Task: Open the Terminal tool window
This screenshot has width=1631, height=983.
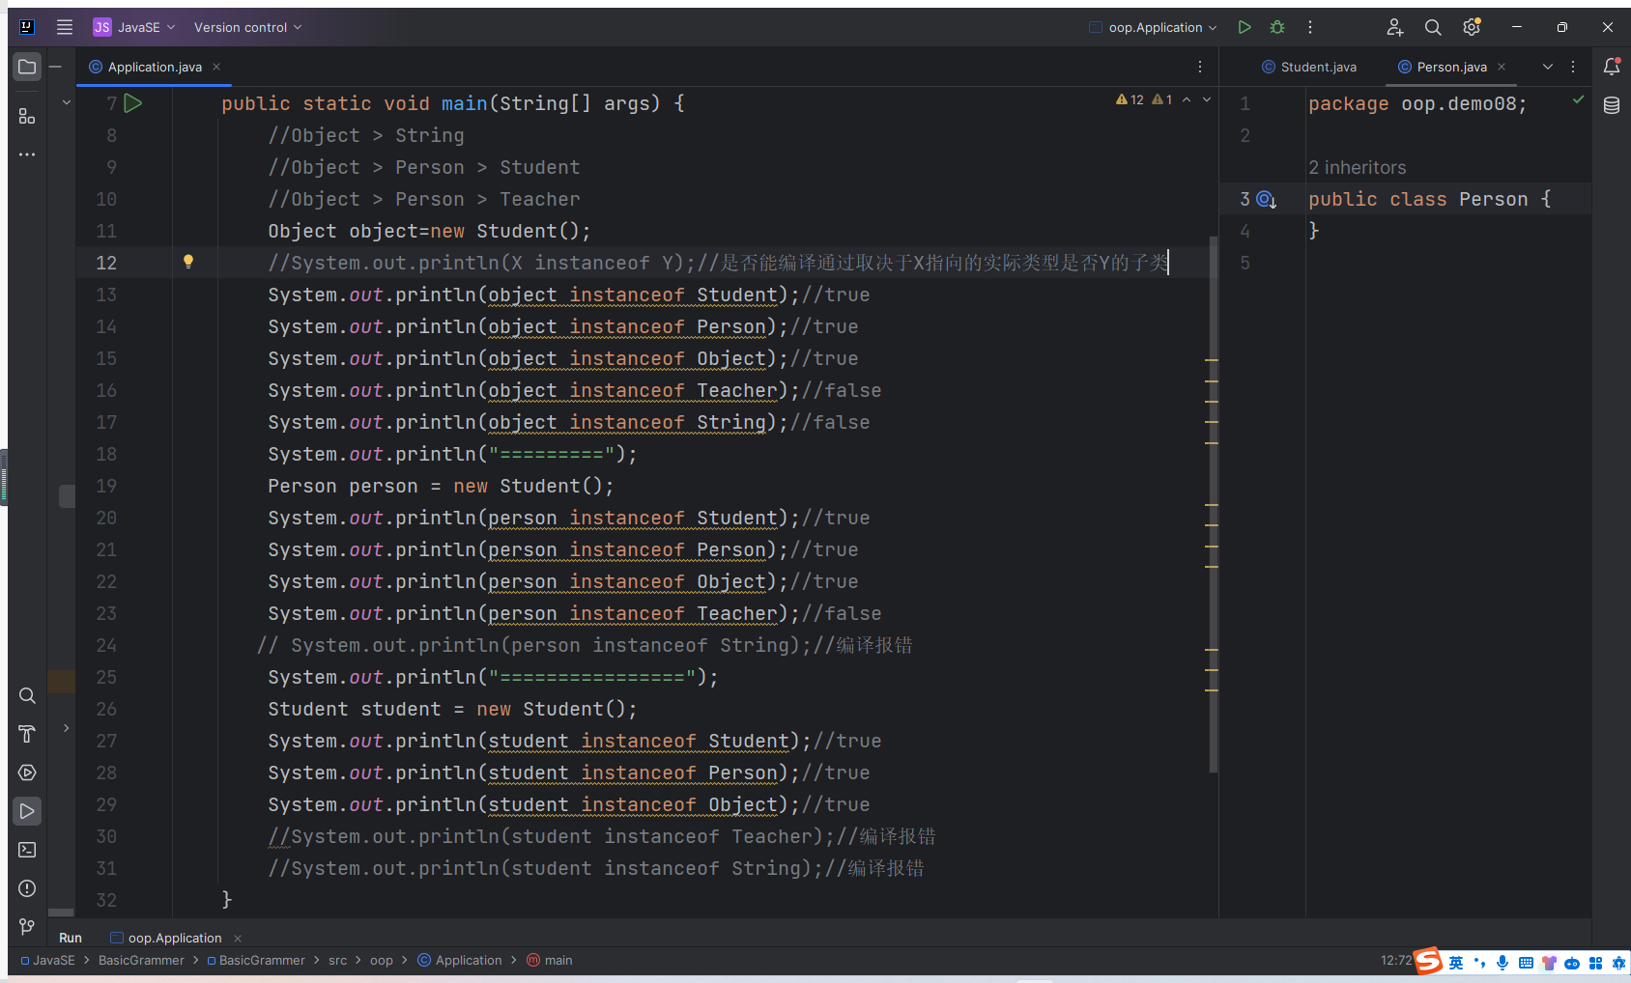Action: (x=27, y=850)
